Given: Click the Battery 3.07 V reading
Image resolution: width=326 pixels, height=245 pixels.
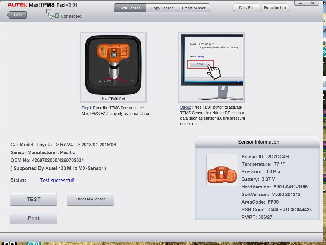Looking at the screenshot, I should [258, 179].
